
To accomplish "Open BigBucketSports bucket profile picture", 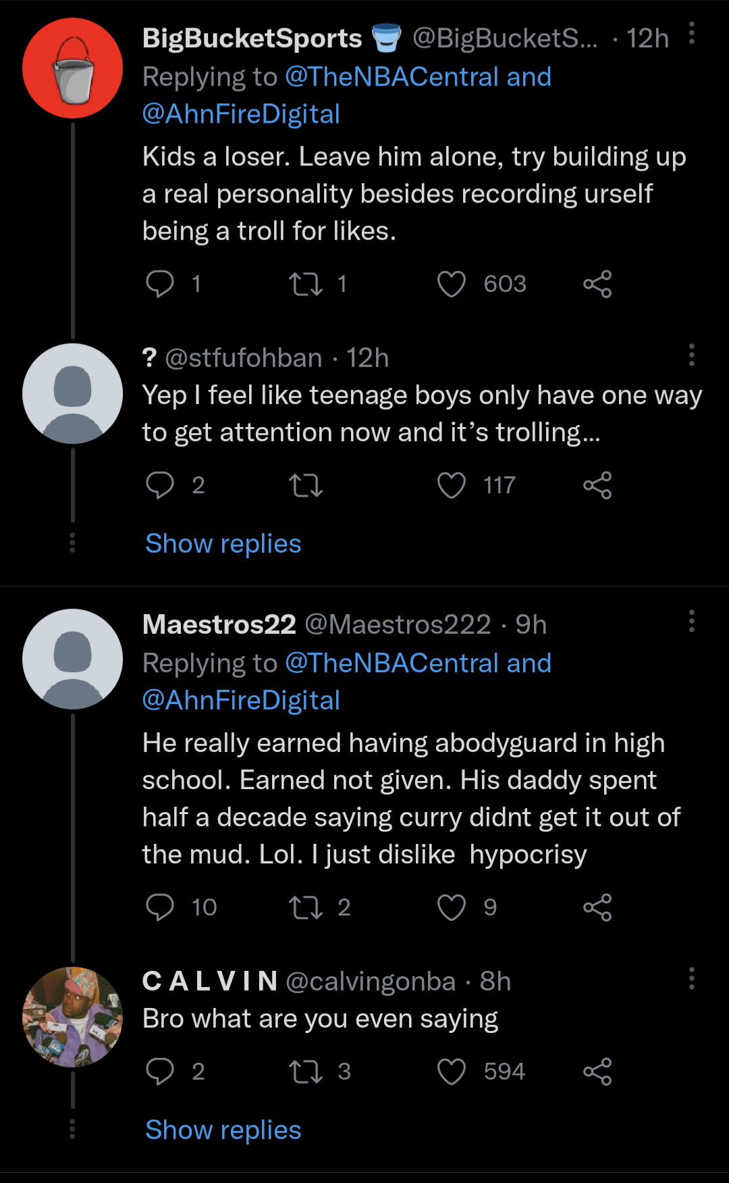I will coord(72,69).
